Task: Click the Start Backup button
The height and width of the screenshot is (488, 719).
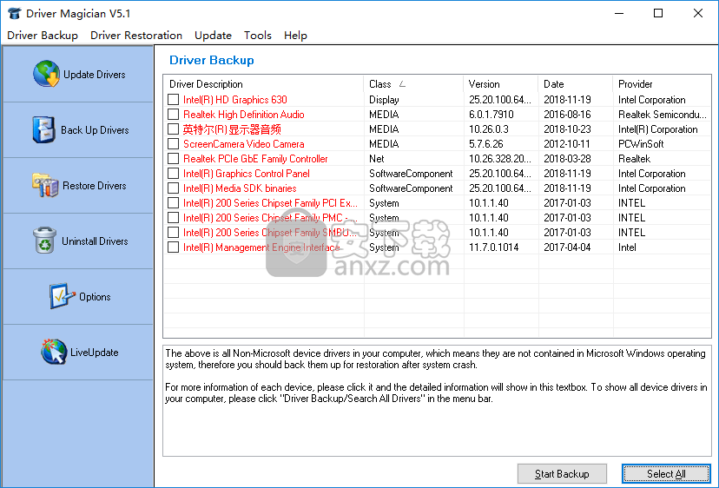Action: (x=562, y=474)
